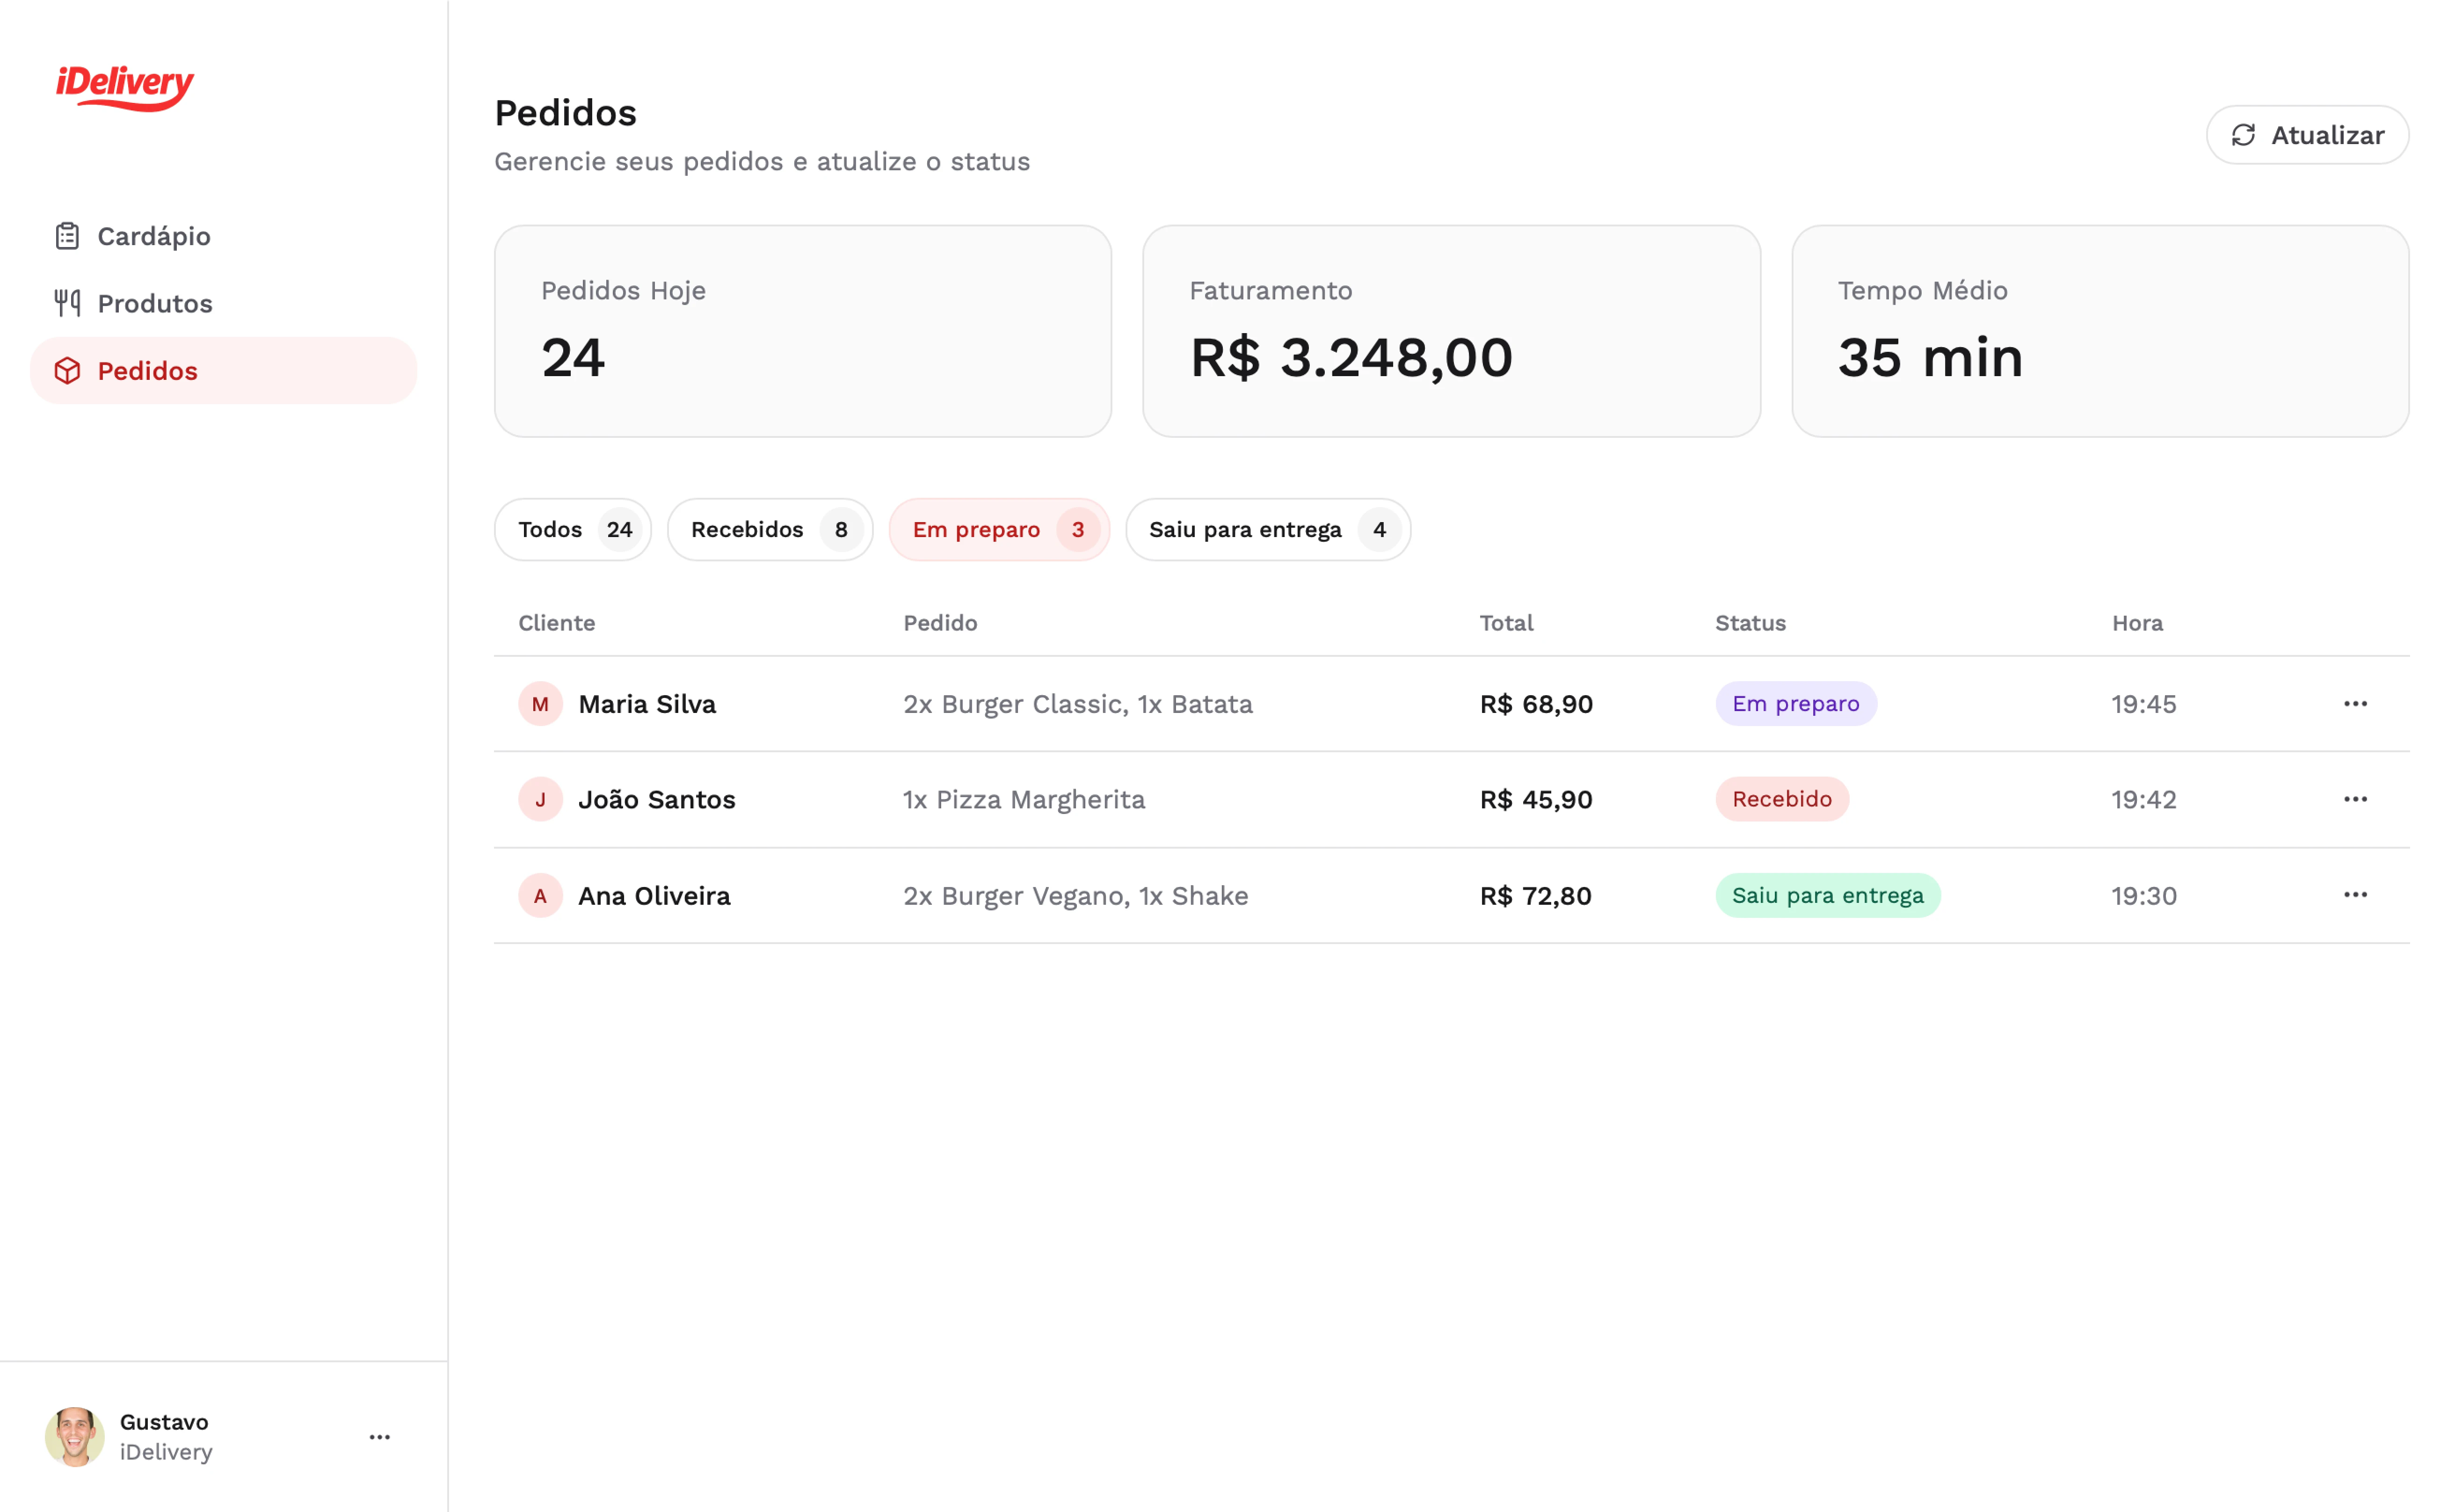Image resolution: width=2455 pixels, height=1512 pixels.
Task: Open João Santos's order options menu
Action: coord(2355,799)
